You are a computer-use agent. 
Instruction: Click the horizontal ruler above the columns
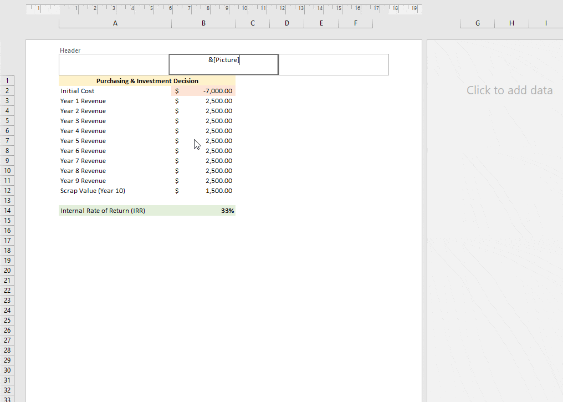coord(222,9)
